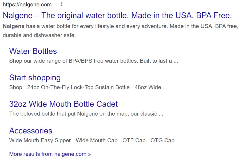
Task: Click the 'durable and dishwasher safe' snippet line
Action: pos(39,35)
